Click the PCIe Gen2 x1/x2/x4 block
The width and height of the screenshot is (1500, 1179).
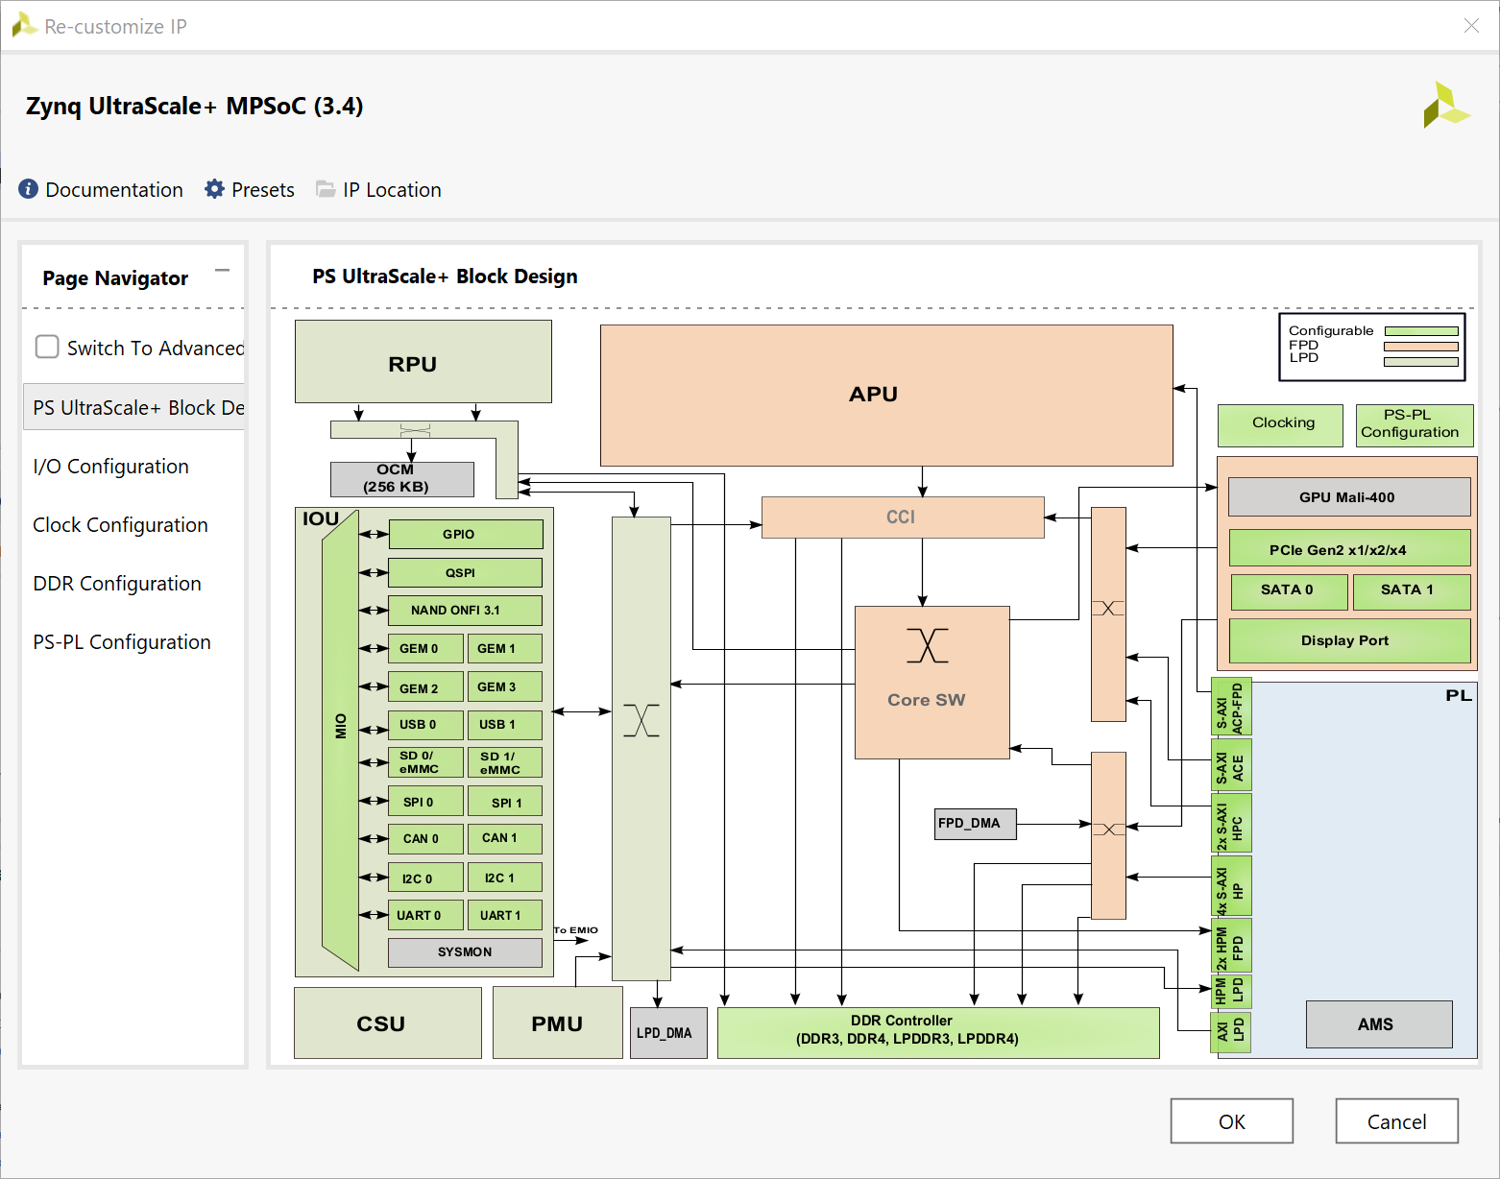1350,548
